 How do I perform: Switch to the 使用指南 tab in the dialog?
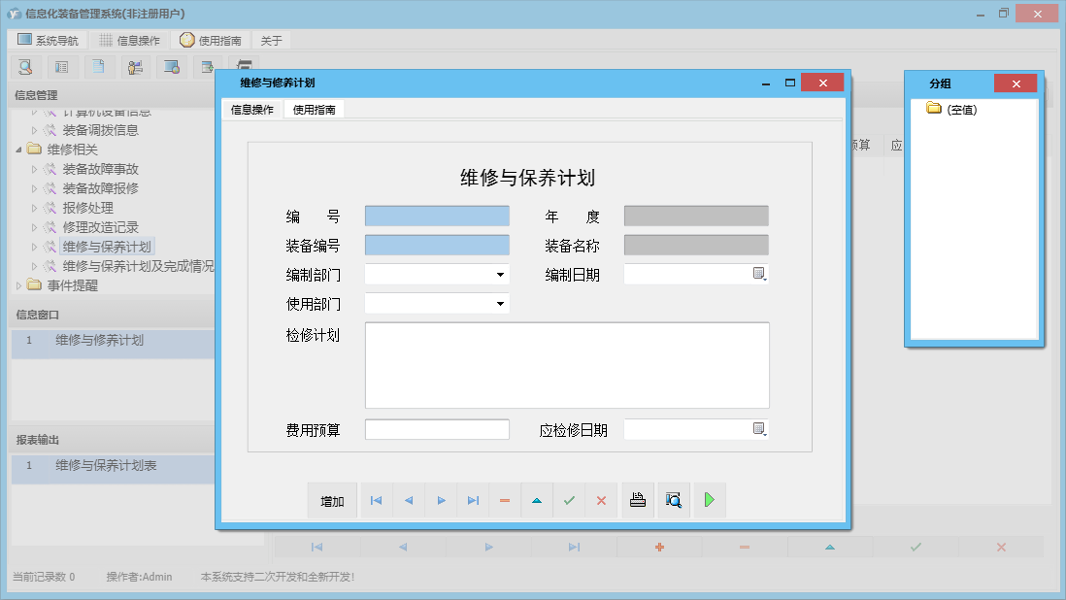(x=313, y=110)
